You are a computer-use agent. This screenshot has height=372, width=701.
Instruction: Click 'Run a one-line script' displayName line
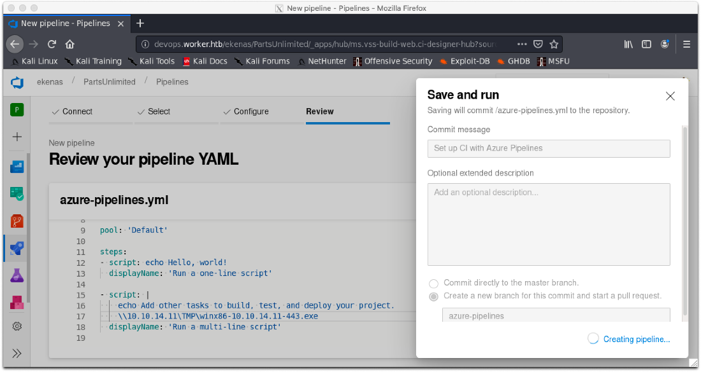(x=191, y=273)
